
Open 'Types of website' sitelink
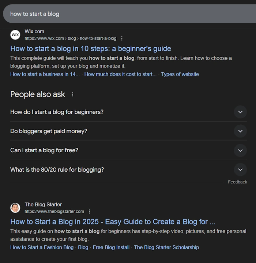pos(180,74)
